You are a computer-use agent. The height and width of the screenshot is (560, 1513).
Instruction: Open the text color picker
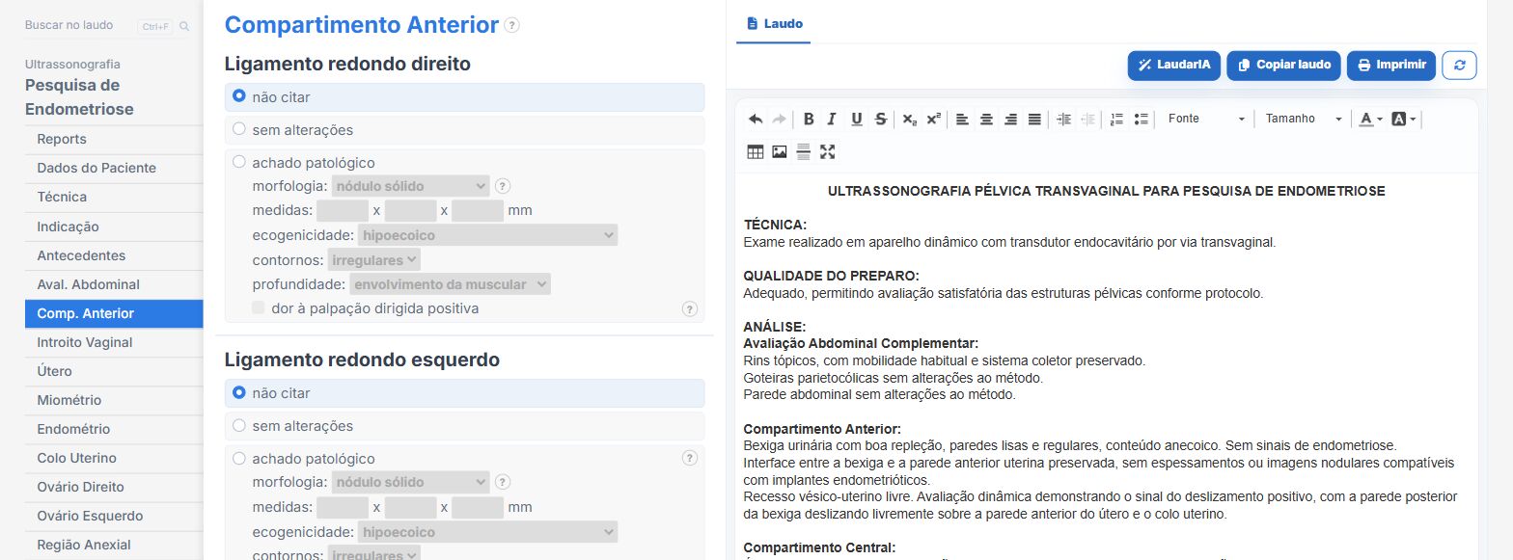click(x=1370, y=119)
